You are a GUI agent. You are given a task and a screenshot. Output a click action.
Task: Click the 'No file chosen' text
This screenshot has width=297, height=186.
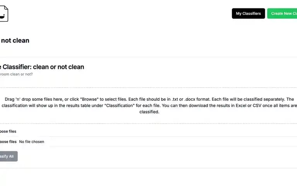tap(32, 142)
